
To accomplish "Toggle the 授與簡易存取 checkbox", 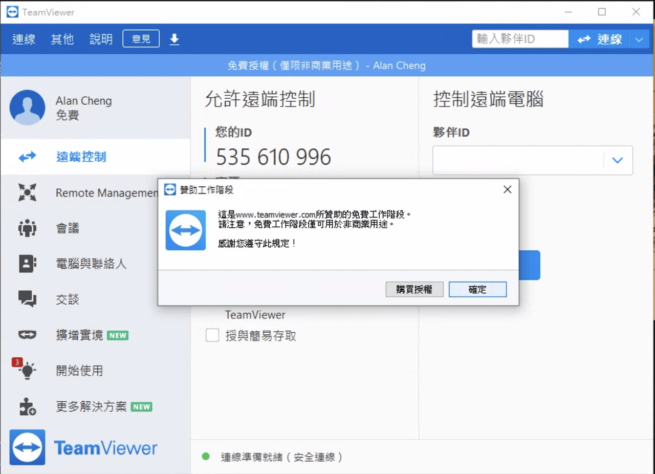I will [212, 335].
